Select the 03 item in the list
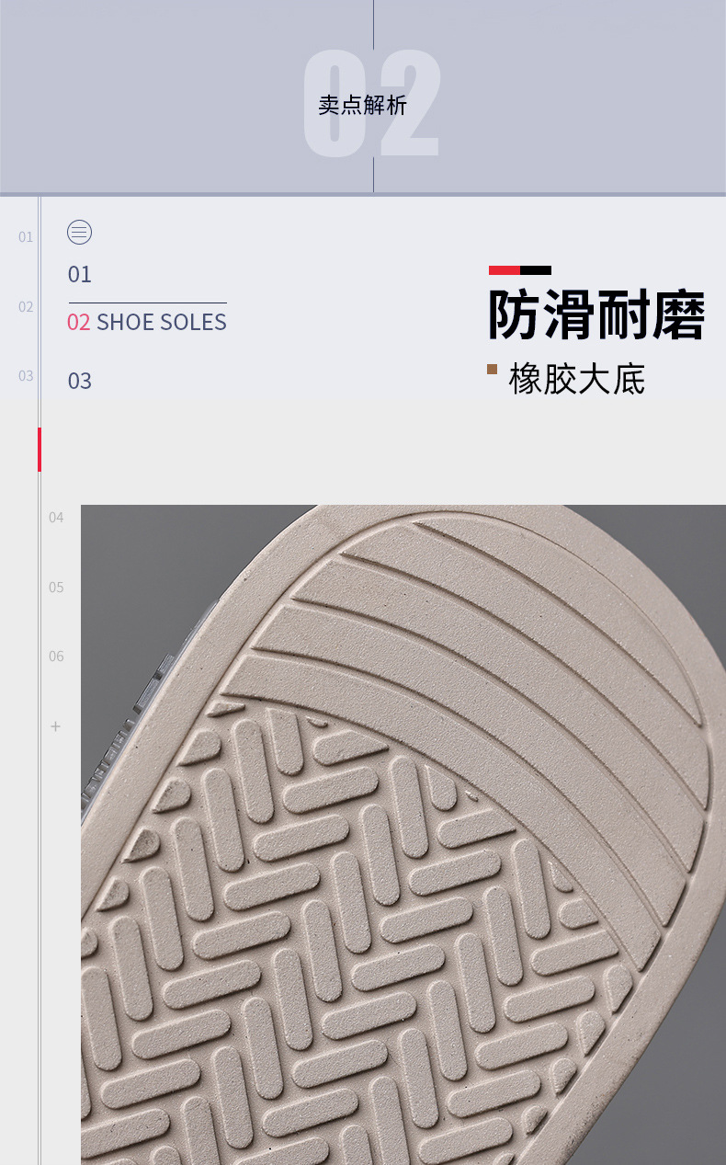This screenshot has width=726, height=1165. pos(80,381)
